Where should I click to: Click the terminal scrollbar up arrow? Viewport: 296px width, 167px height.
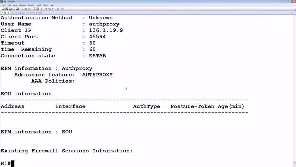pos(294,16)
